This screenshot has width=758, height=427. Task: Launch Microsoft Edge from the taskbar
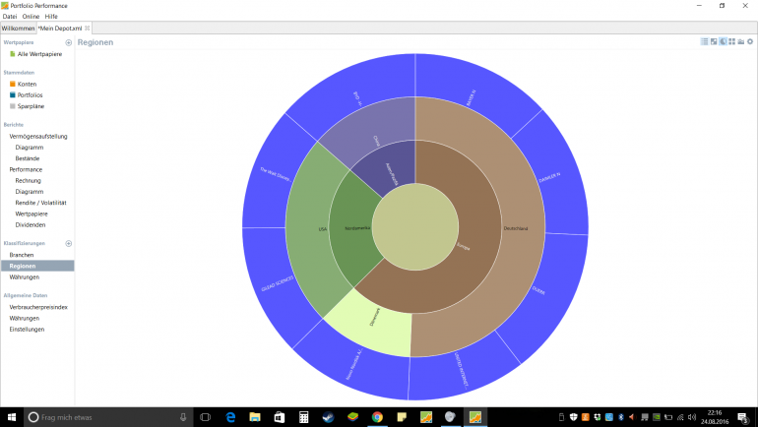(230, 417)
